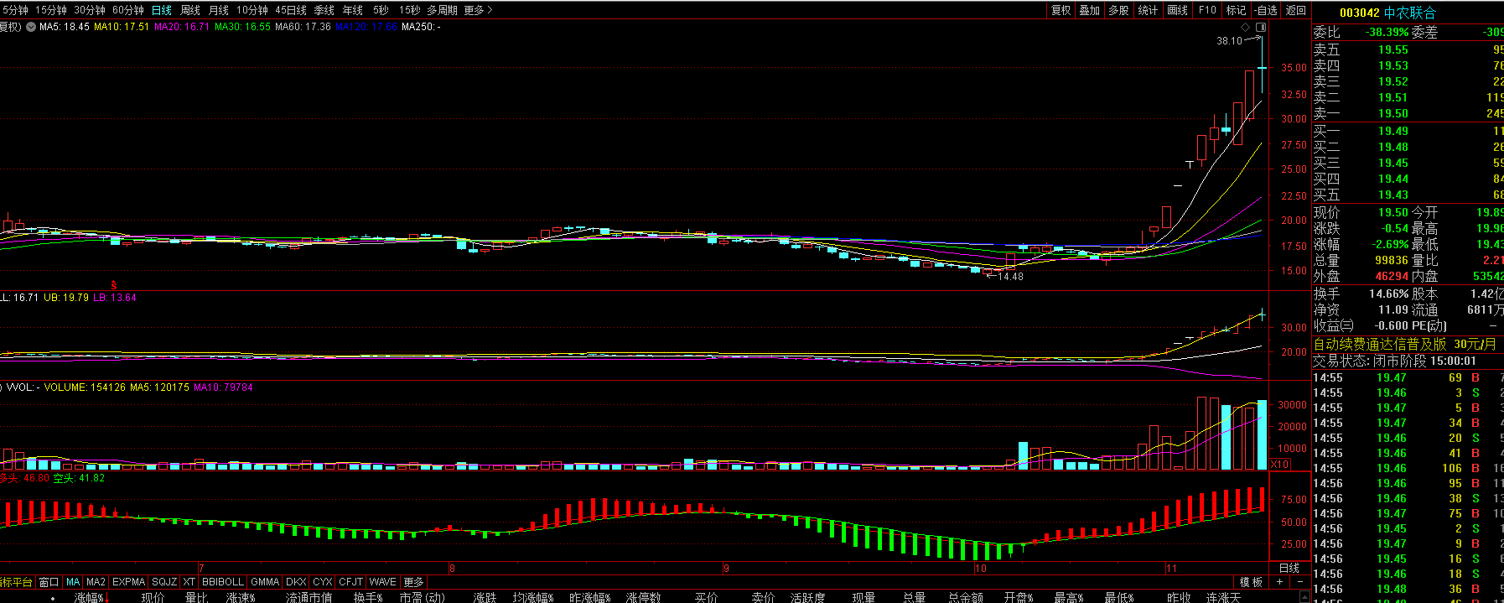Screen dimensions: 1504x603
Task: Click the 返回 back button
Action: pyautogui.click(x=1296, y=10)
